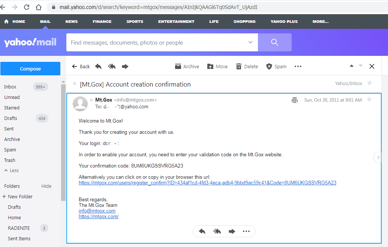This screenshot has height=247, width=388.
Task: Print this email
Action: (x=294, y=100)
